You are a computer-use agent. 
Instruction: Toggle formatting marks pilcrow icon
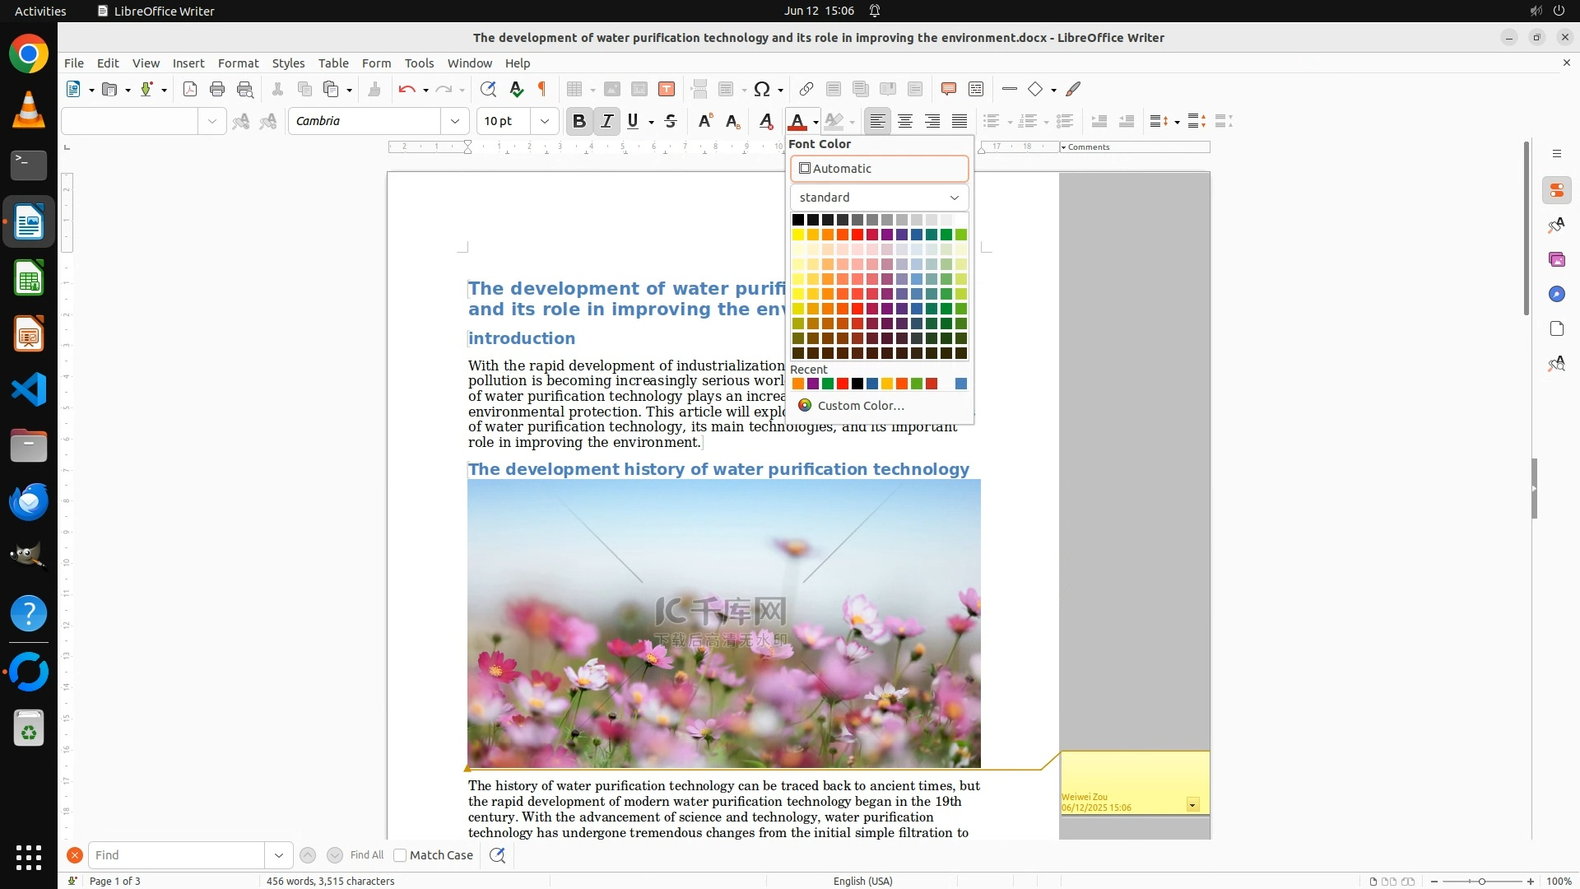[x=542, y=89]
